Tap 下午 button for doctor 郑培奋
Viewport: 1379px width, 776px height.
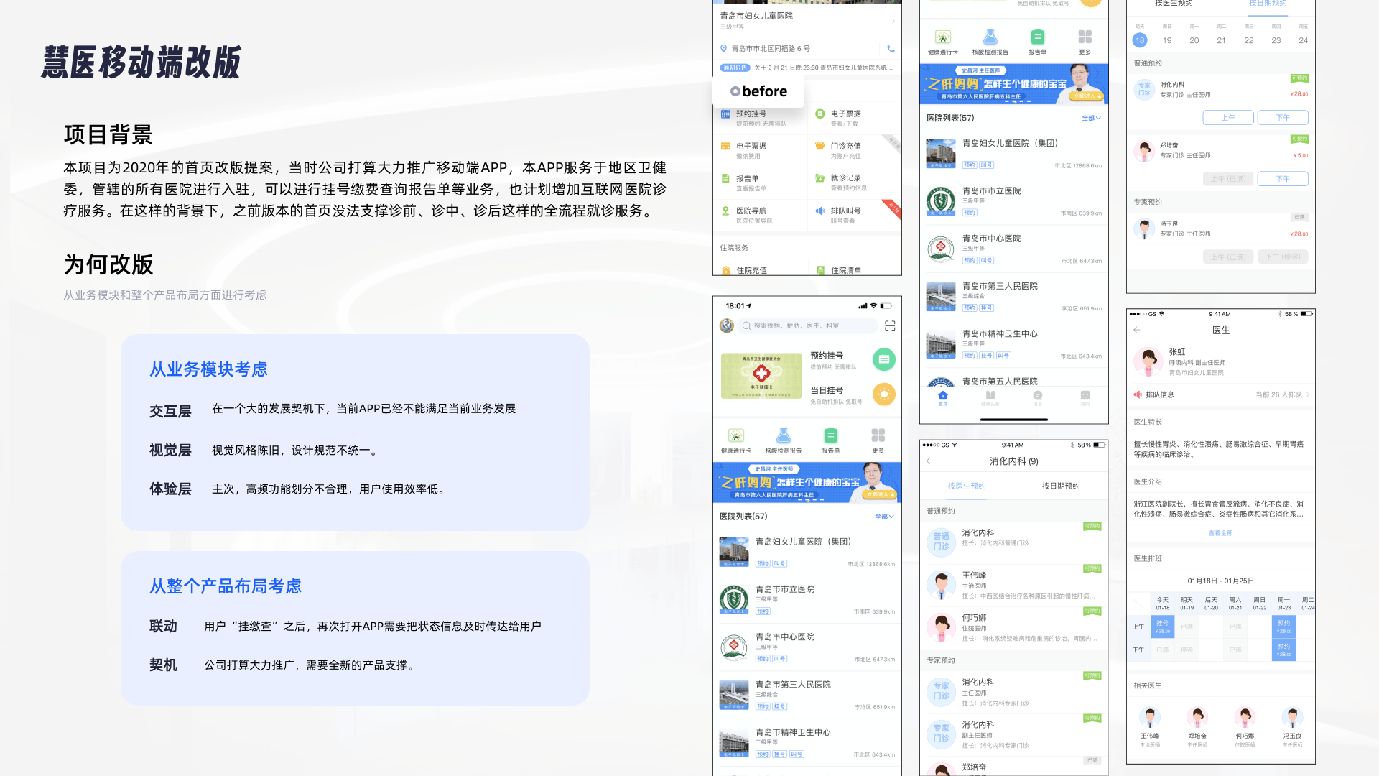tap(1283, 178)
